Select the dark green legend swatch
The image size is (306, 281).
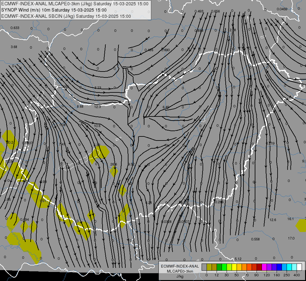click(219, 267)
